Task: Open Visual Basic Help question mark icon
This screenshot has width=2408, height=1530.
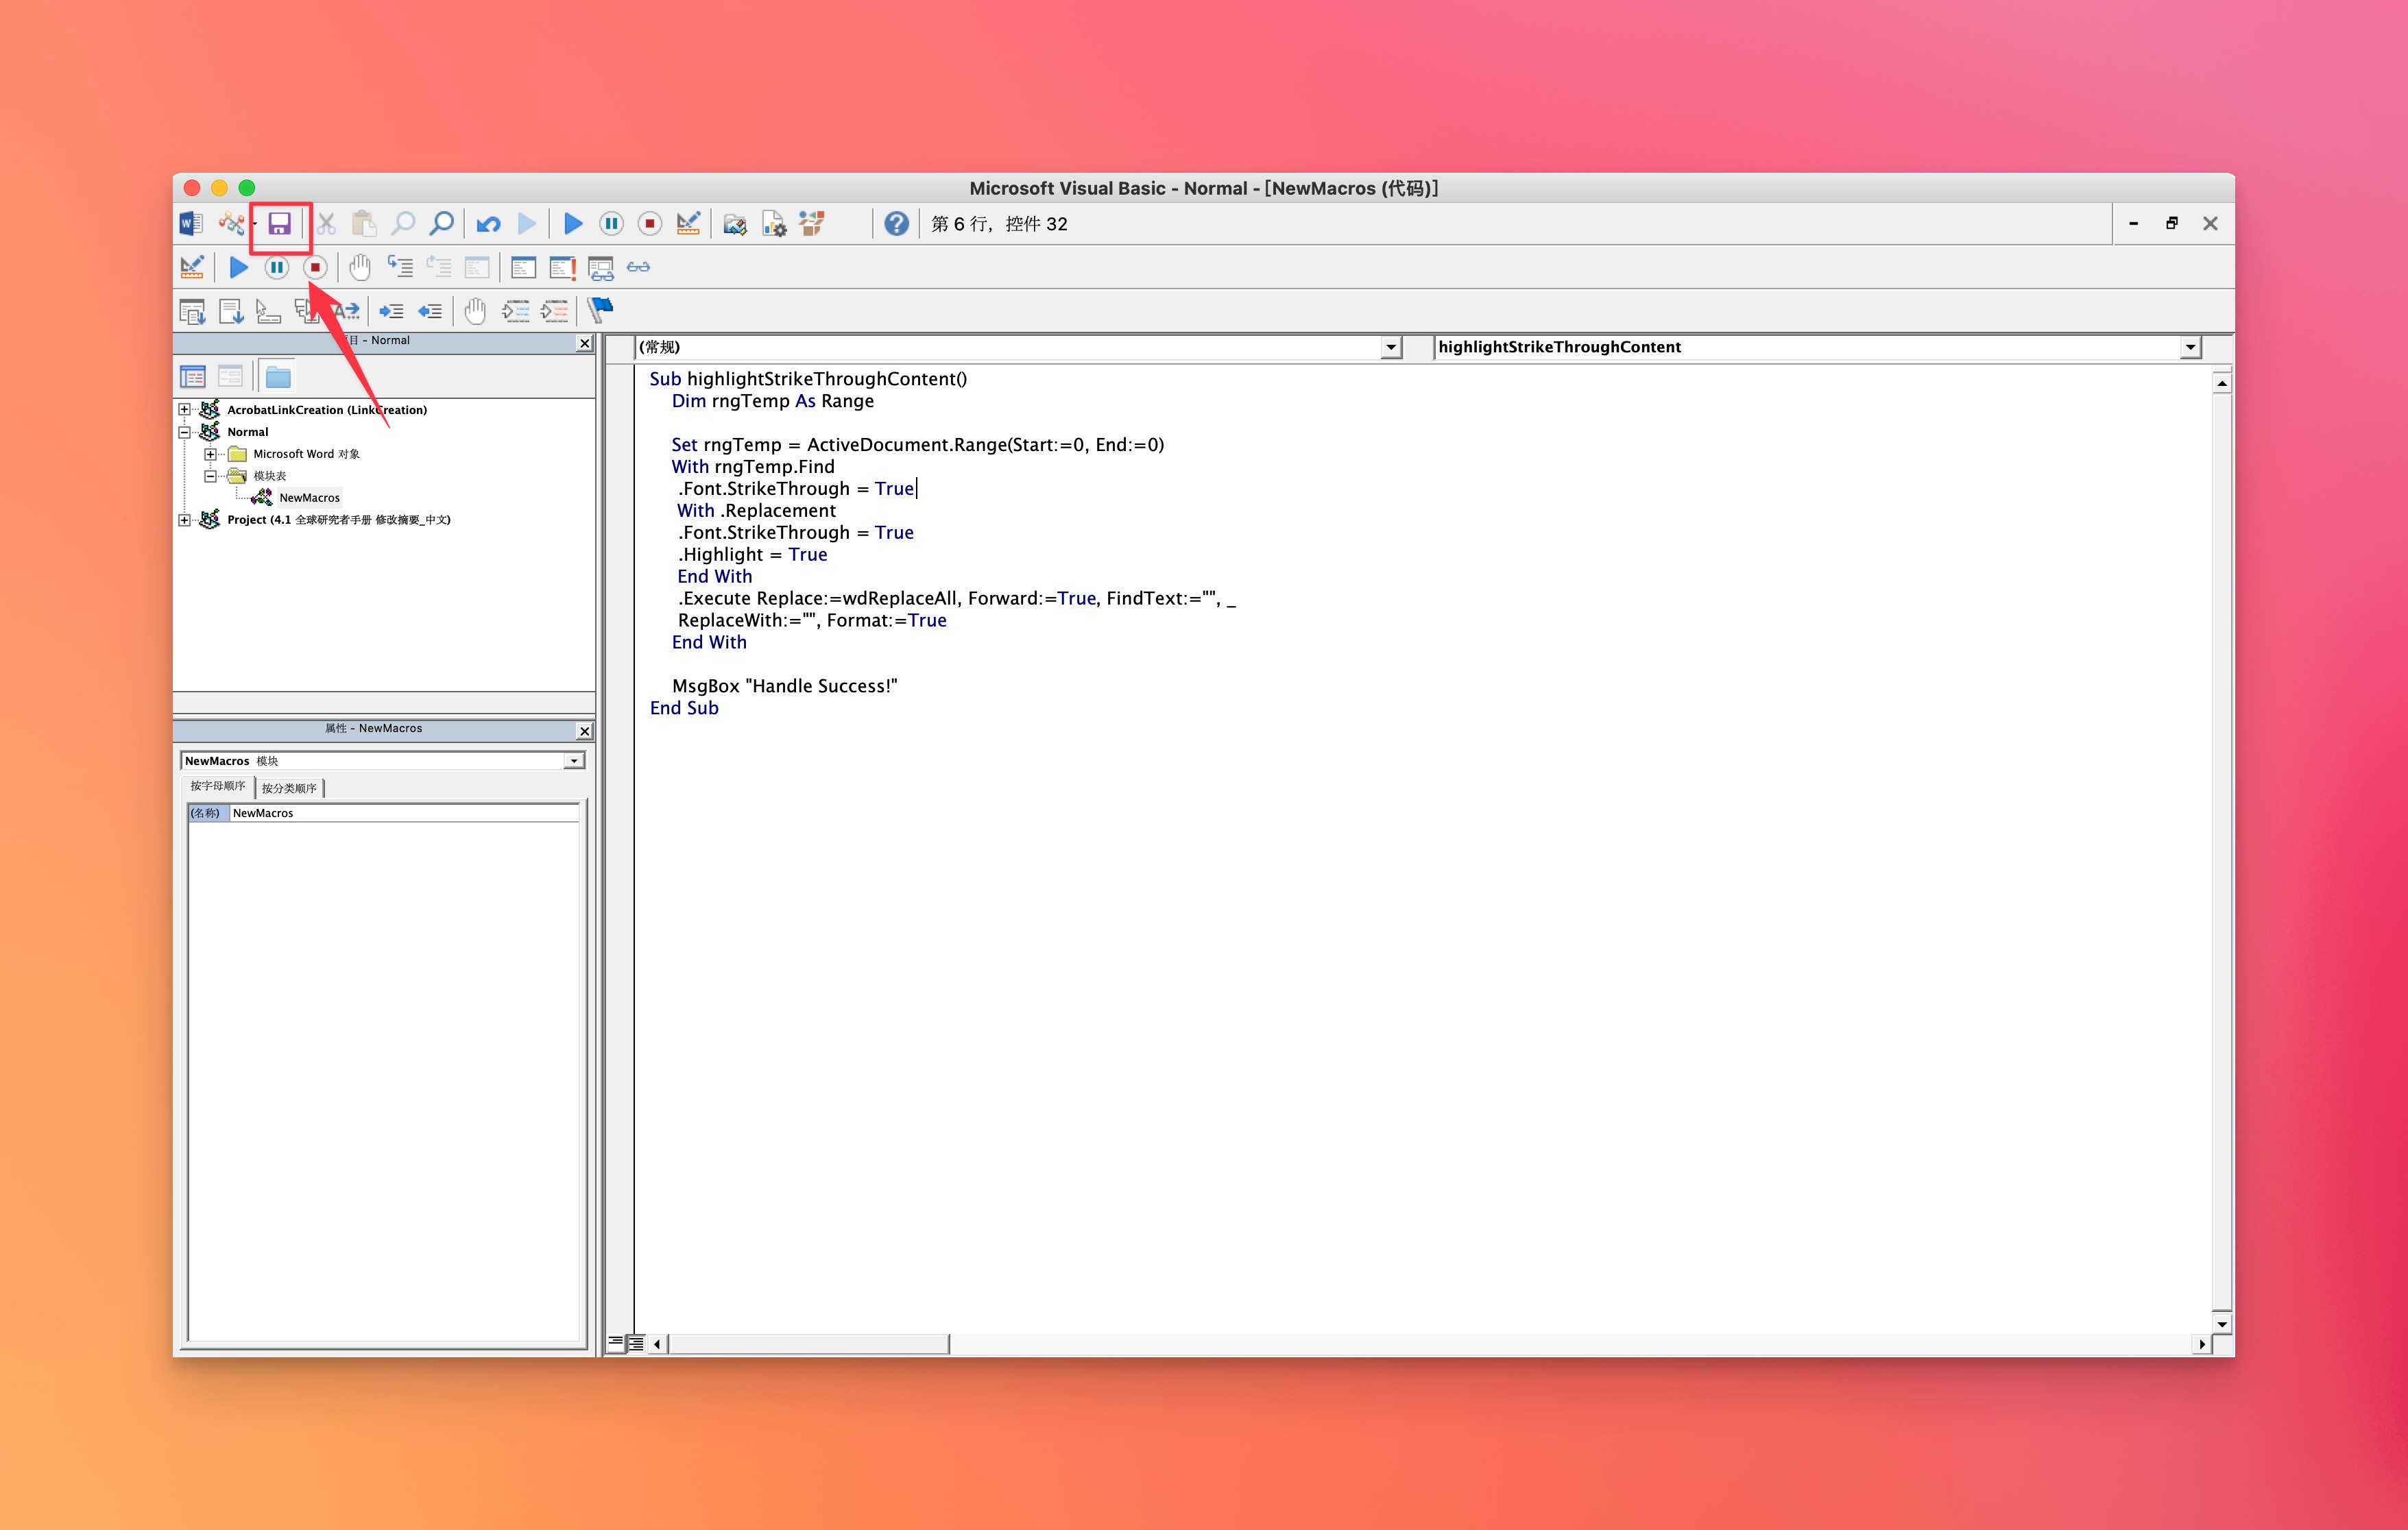Action: pos(897,223)
